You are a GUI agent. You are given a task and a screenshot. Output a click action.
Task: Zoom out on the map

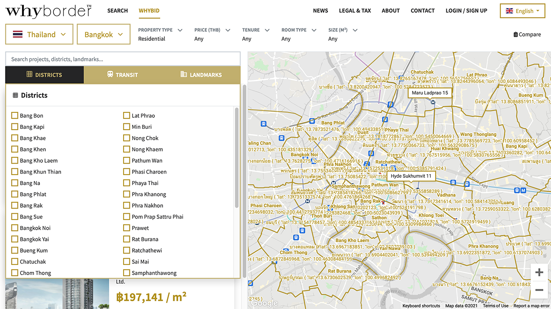pyautogui.click(x=539, y=290)
